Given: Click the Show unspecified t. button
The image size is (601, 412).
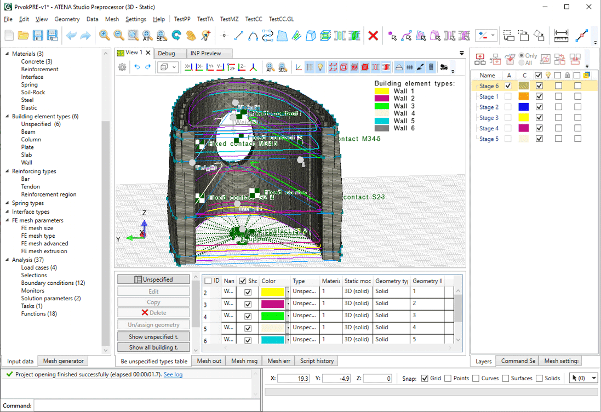Looking at the screenshot, I should click(153, 336).
